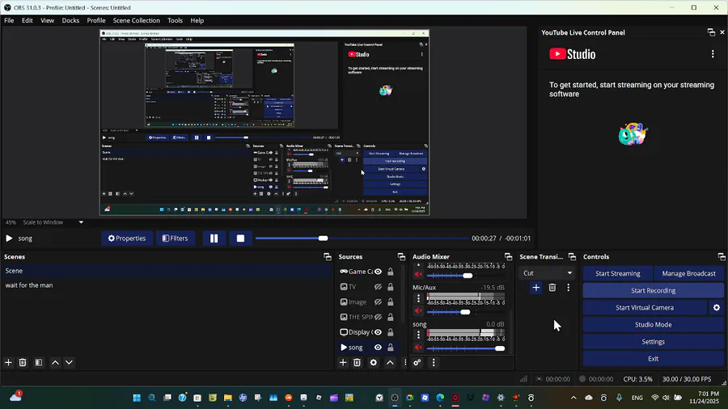This screenshot has width=728, height=409.
Task: Open the preview scale dropdown
Action: (81, 222)
